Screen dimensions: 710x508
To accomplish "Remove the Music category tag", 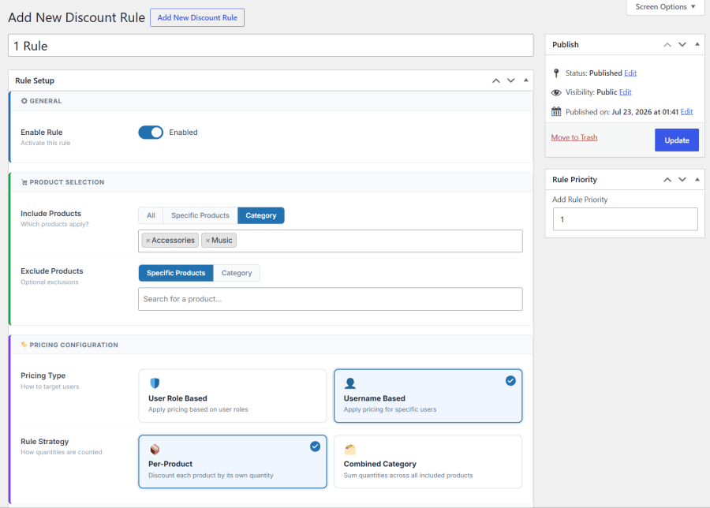I will (207, 241).
